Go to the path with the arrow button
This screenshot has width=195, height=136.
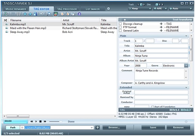pyautogui.click(x=97, y=127)
